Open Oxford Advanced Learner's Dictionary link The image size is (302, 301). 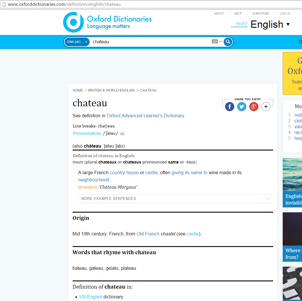[x=146, y=116]
